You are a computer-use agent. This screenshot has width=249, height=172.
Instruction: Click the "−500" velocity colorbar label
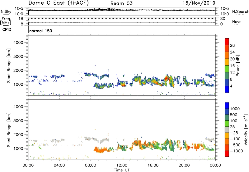click(235, 145)
